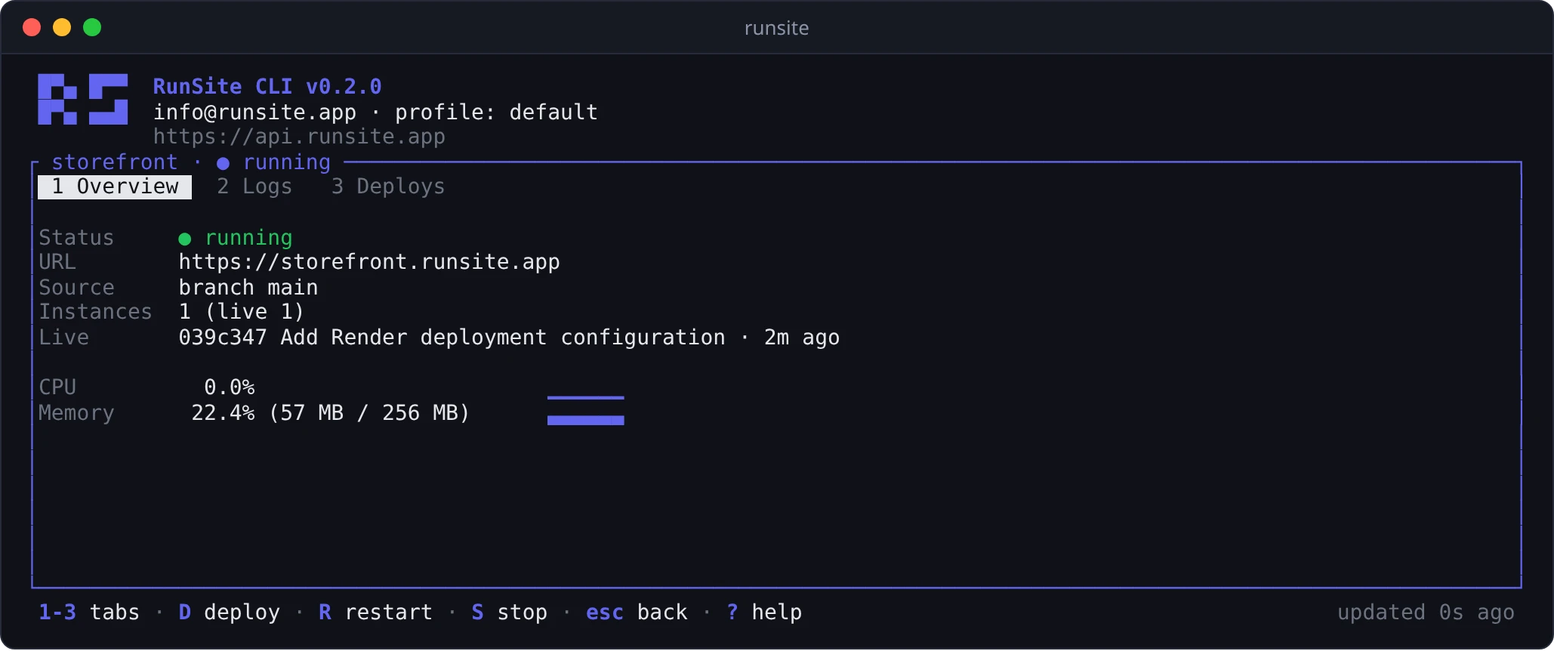Image resolution: width=1554 pixels, height=651 pixels.
Task: Click the S stop shortcut
Action: click(510, 612)
